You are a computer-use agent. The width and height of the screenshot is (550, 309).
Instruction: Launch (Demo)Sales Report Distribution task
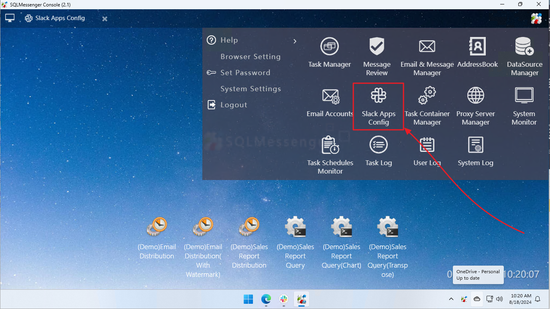click(249, 243)
